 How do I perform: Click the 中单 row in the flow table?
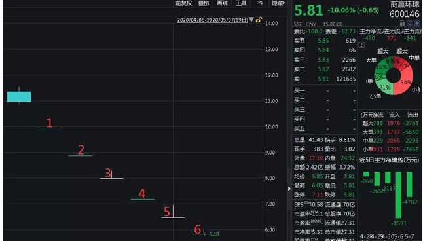390,141
